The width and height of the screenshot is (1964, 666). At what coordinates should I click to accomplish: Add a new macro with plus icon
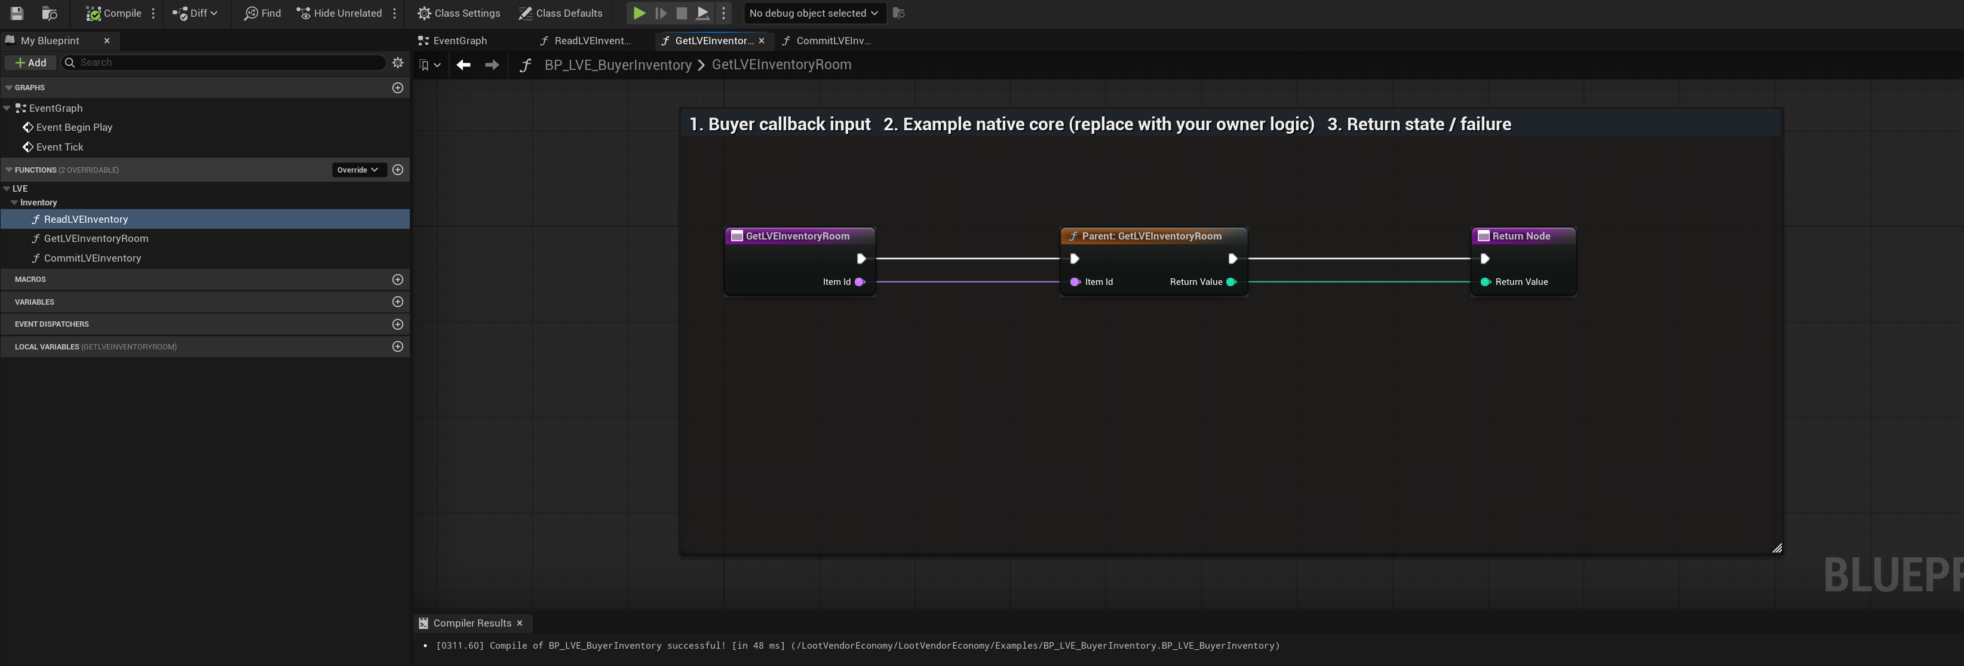pyautogui.click(x=397, y=280)
